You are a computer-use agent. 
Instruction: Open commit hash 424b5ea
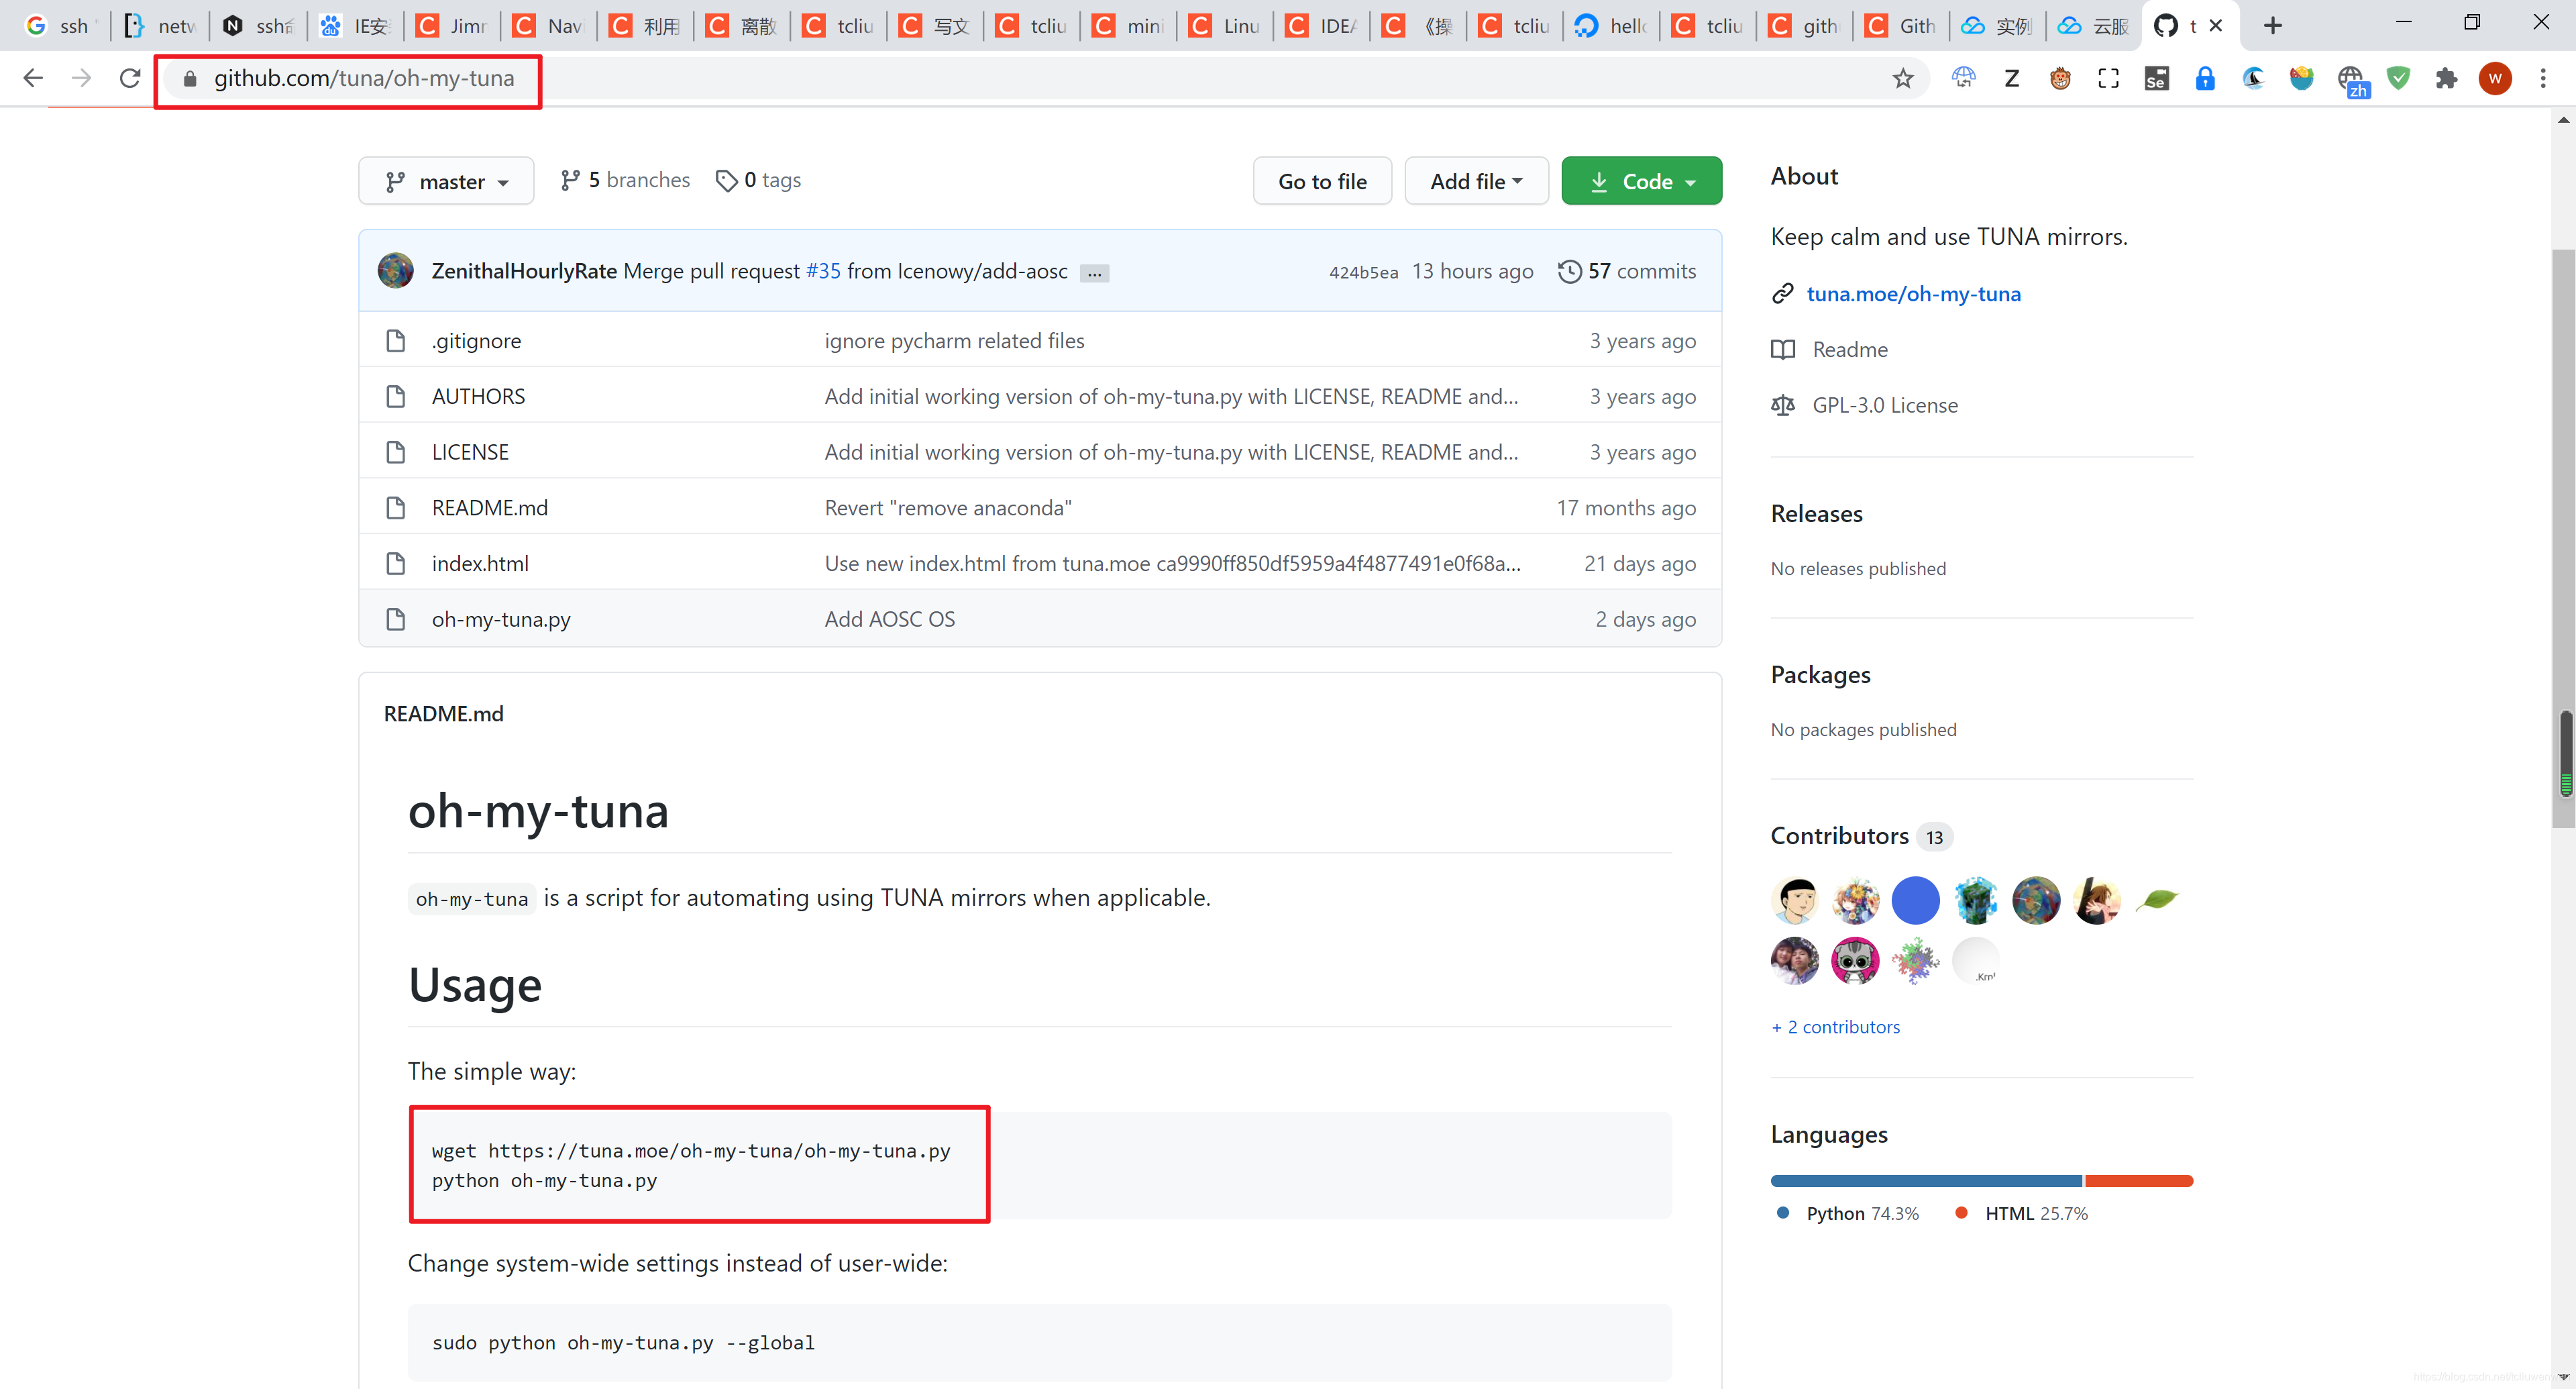[1363, 272]
